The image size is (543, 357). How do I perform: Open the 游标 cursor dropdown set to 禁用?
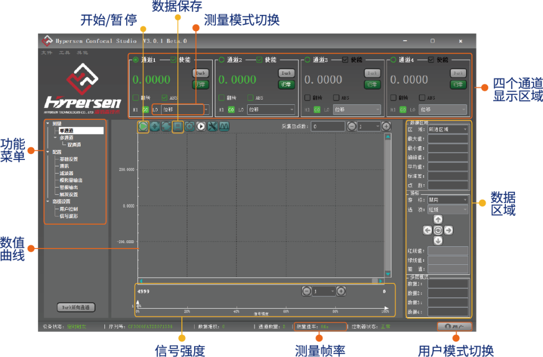[x=448, y=200]
